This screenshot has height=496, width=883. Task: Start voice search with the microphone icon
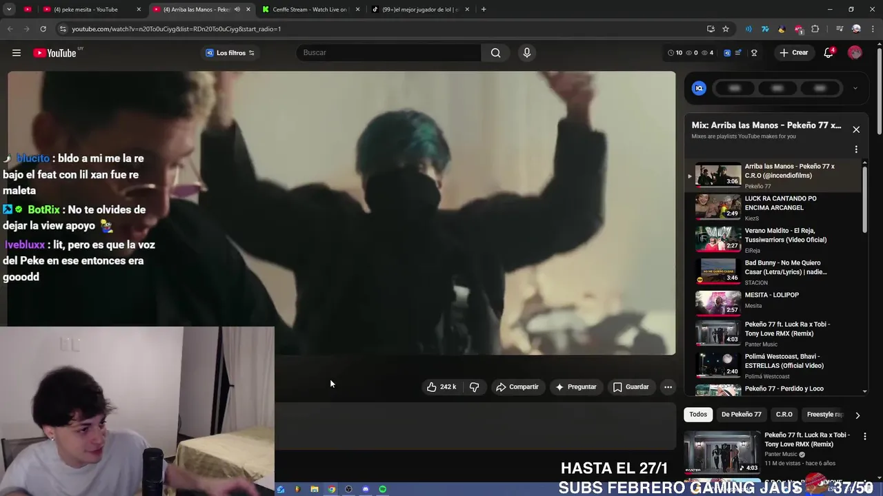(x=527, y=53)
